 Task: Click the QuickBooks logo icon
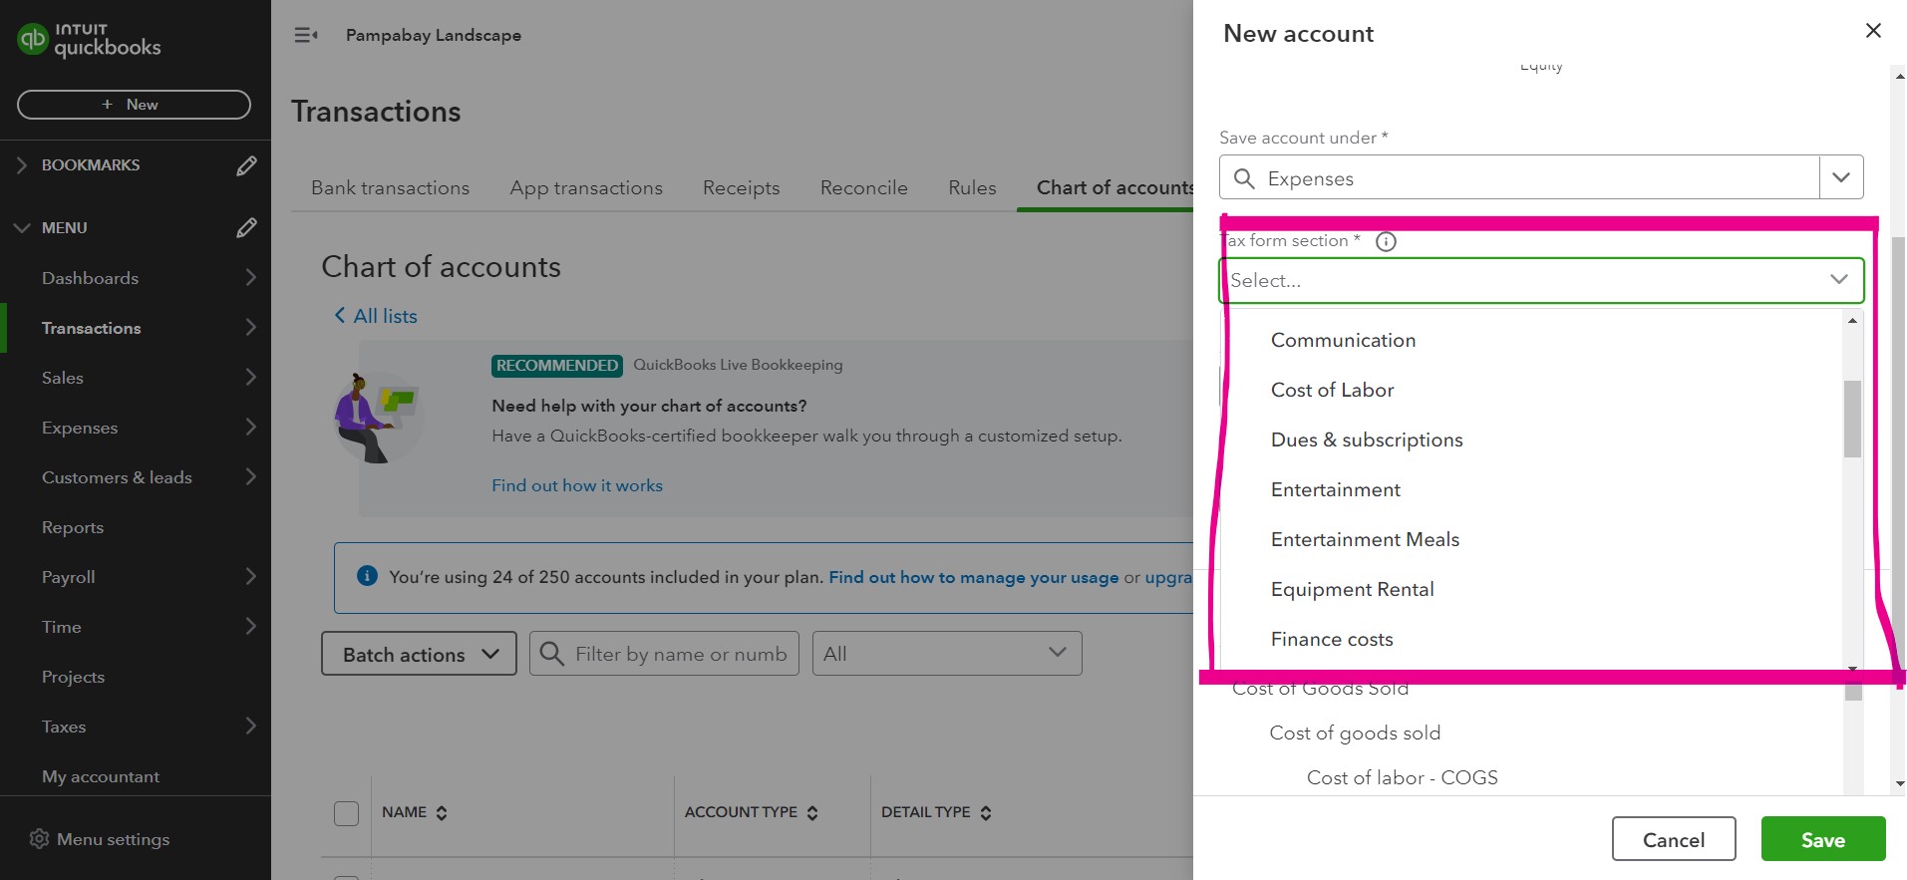tap(33, 39)
